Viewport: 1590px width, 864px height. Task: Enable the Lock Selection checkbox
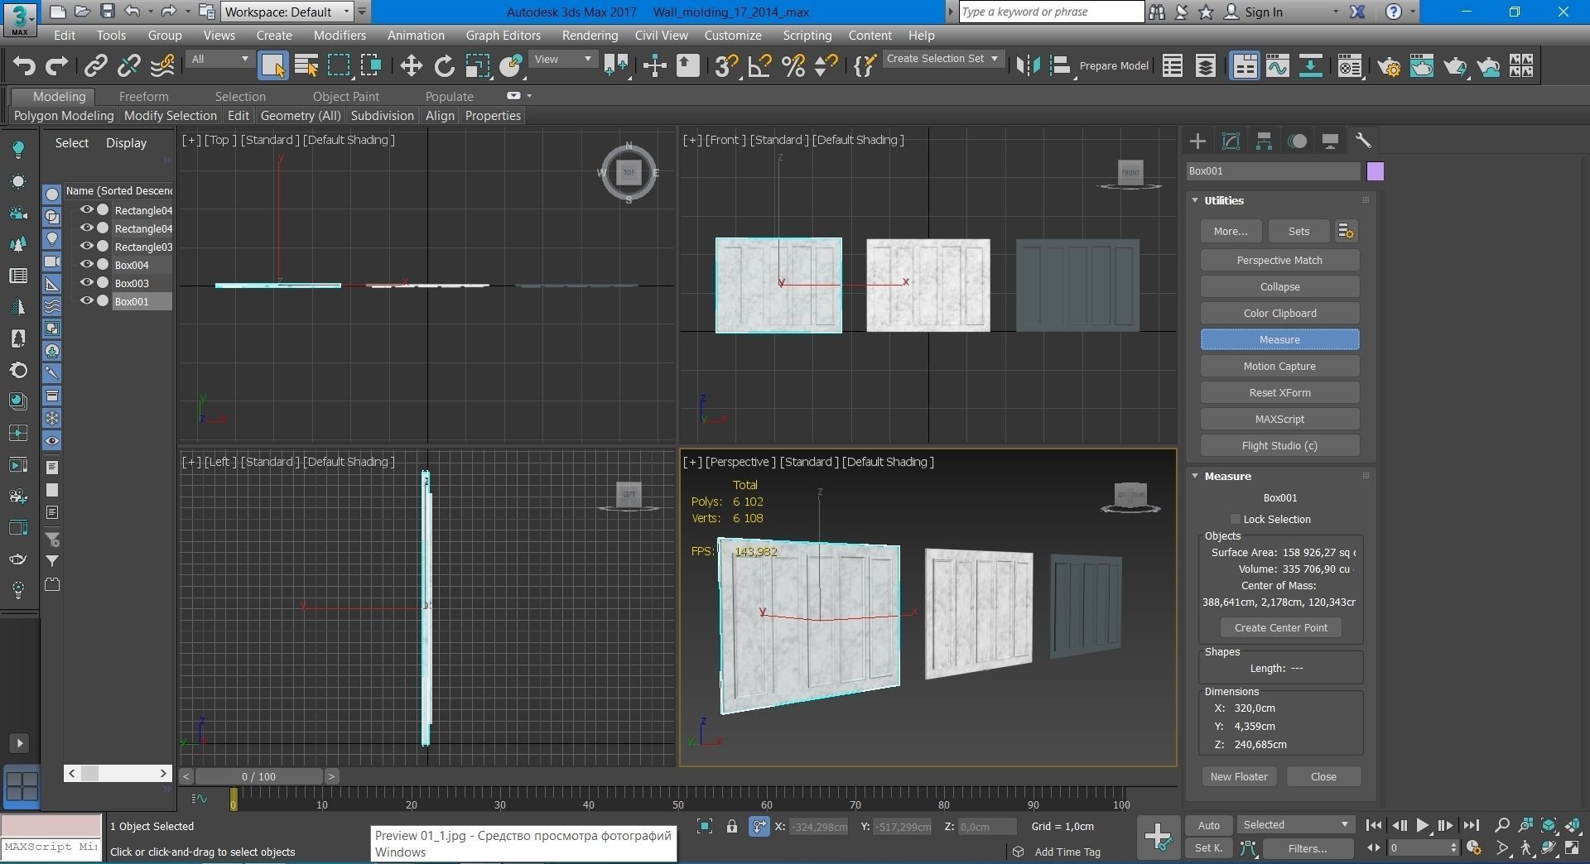pyautogui.click(x=1235, y=520)
